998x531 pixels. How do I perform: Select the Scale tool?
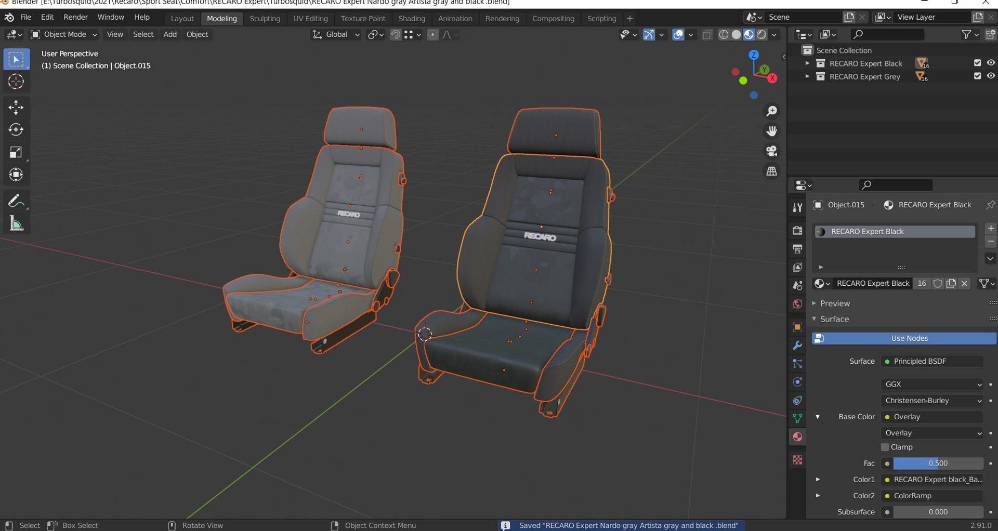[x=16, y=152]
